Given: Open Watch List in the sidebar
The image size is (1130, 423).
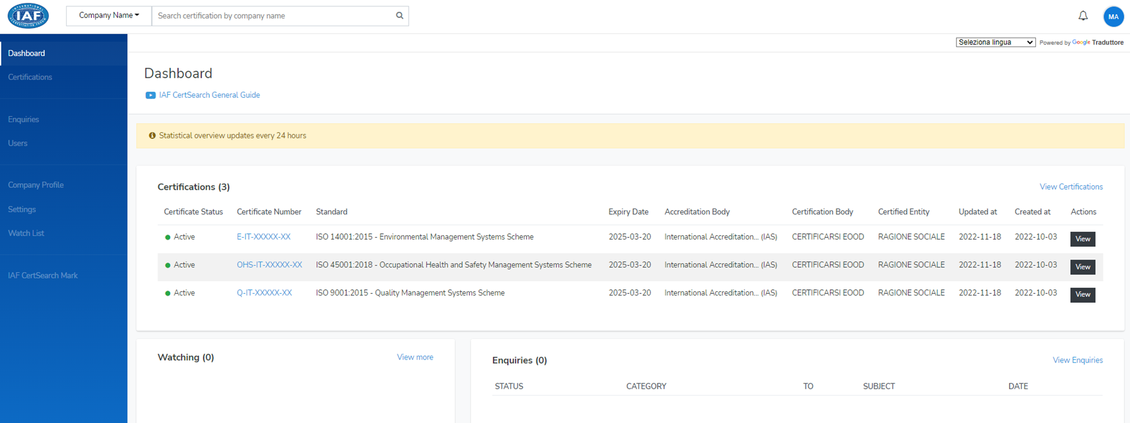Looking at the screenshot, I should coord(26,233).
